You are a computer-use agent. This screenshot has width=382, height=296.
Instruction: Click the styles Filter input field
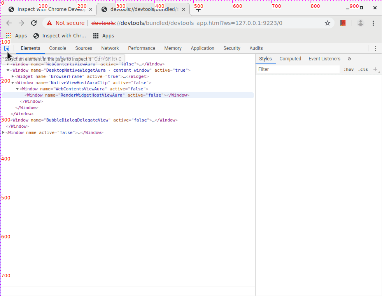coord(298,69)
